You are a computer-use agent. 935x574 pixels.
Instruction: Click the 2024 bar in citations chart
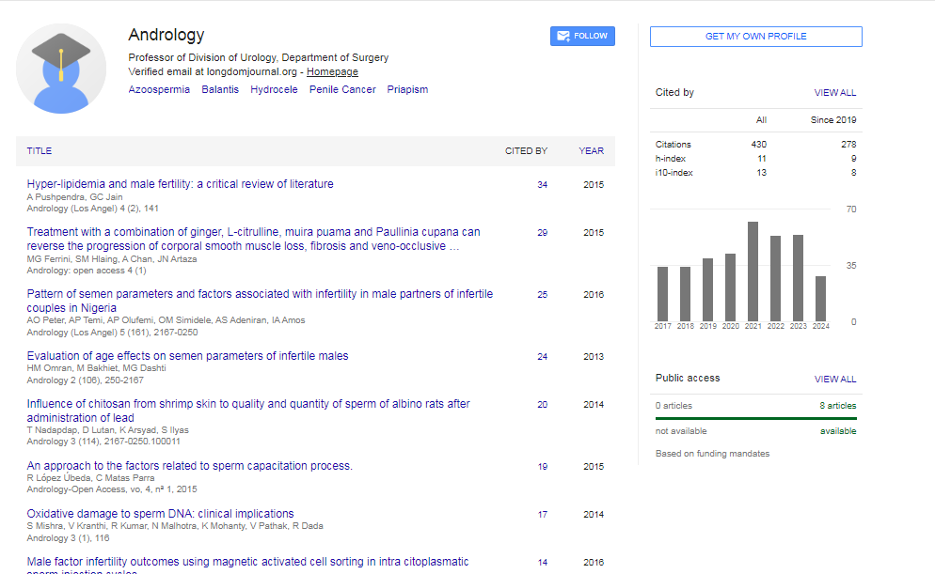click(x=820, y=298)
